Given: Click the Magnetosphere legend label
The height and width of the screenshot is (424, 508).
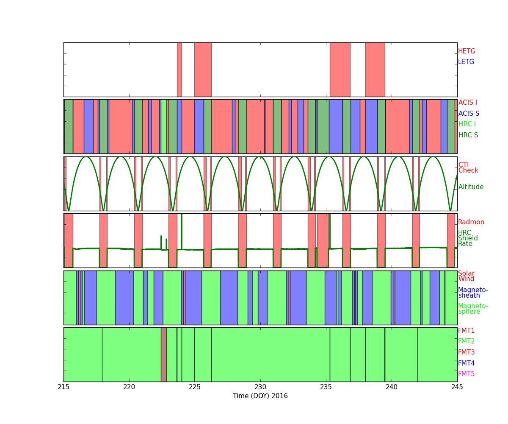Looking at the screenshot, I should (473, 309).
